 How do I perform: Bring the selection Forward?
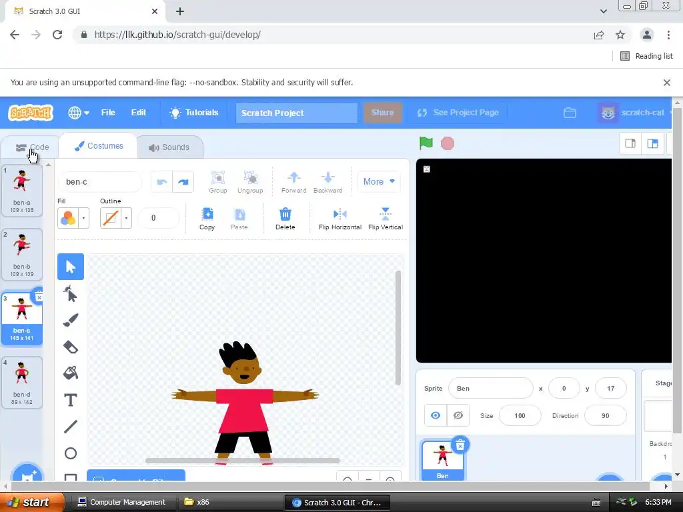point(294,182)
